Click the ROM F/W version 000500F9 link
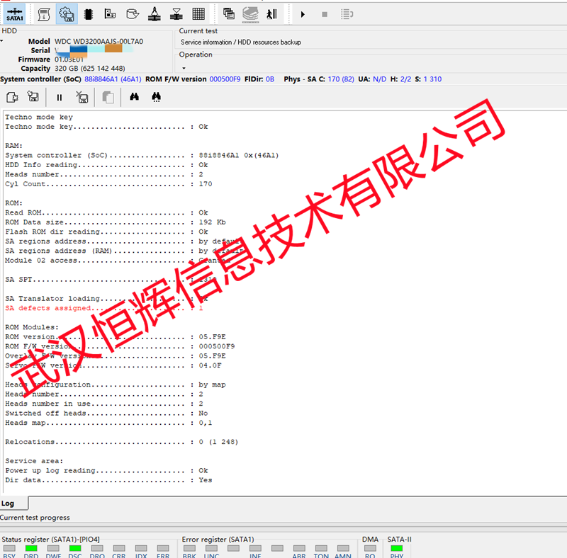The width and height of the screenshot is (567, 558). [225, 79]
